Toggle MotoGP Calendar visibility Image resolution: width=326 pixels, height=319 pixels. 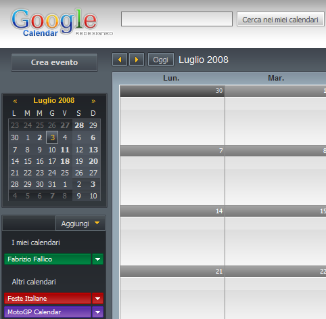pyautogui.click(x=47, y=312)
